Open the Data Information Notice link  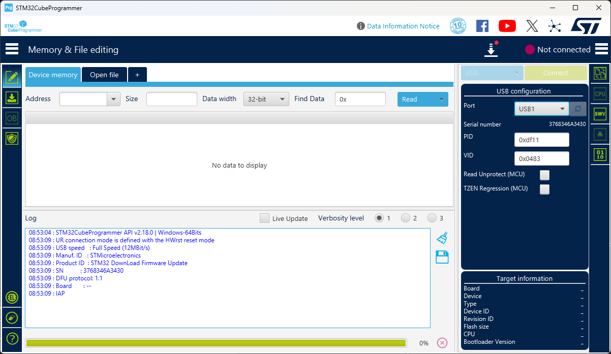403,26
